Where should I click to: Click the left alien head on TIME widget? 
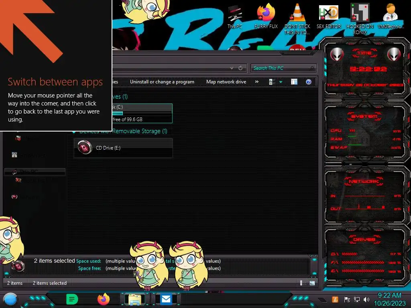click(337, 54)
